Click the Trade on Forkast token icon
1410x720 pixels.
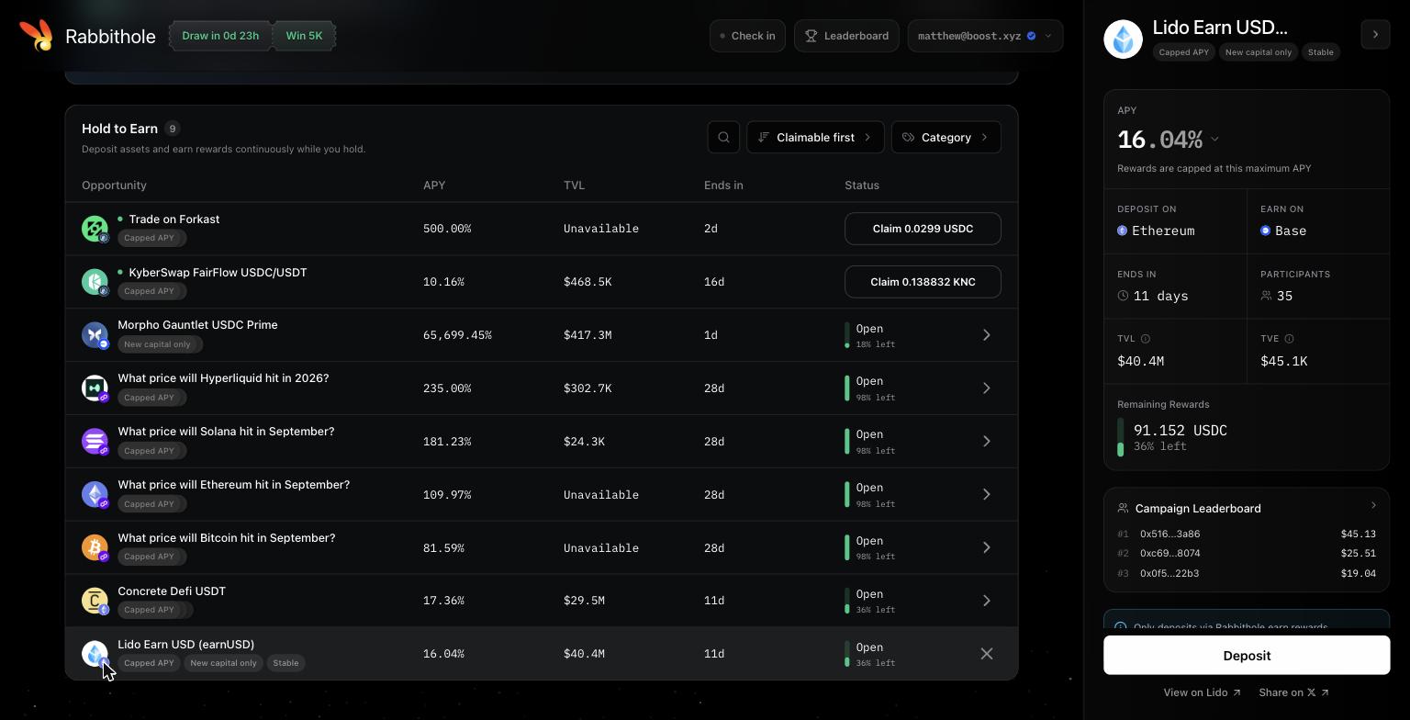pyautogui.click(x=95, y=229)
